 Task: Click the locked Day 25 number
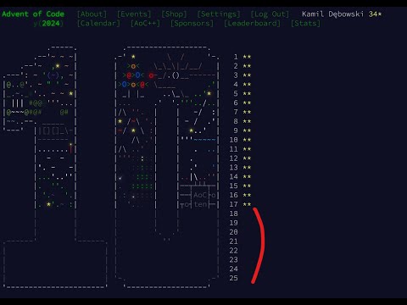233,278
